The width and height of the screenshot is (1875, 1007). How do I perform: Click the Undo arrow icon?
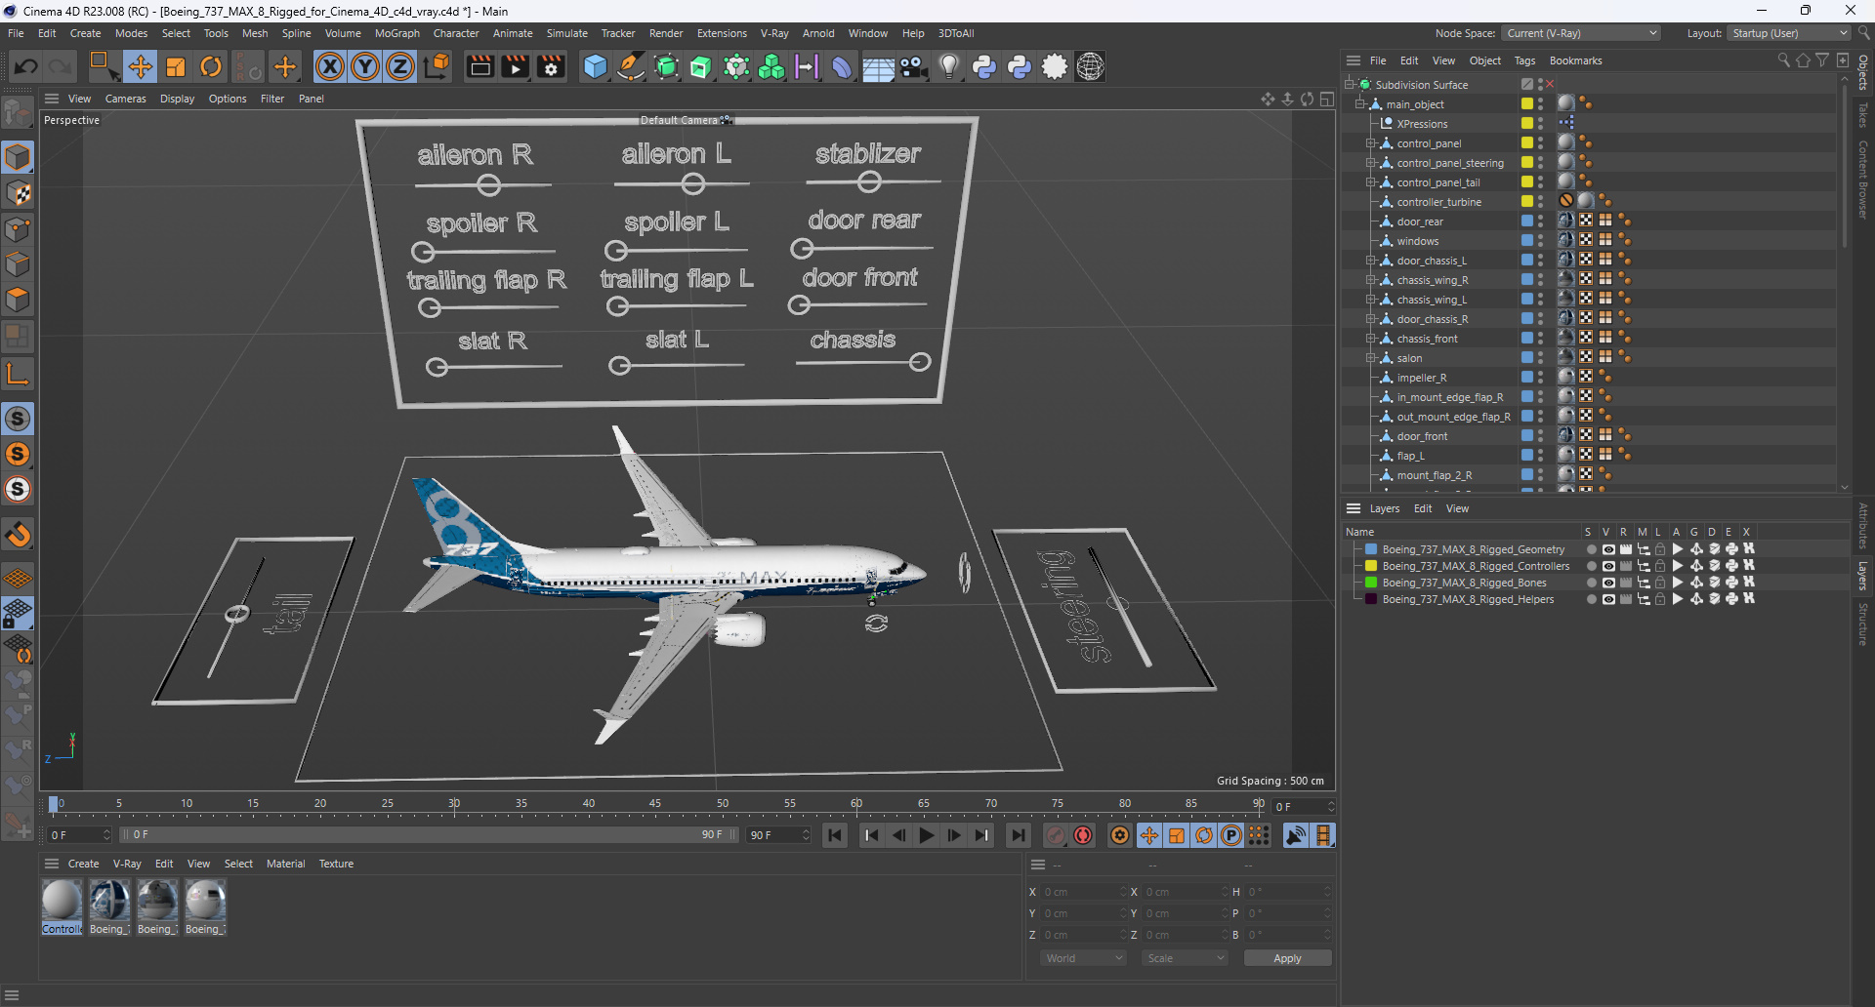26,66
